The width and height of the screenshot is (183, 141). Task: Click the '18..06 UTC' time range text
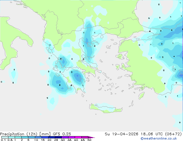pyautogui.click(x=152, y=134)
